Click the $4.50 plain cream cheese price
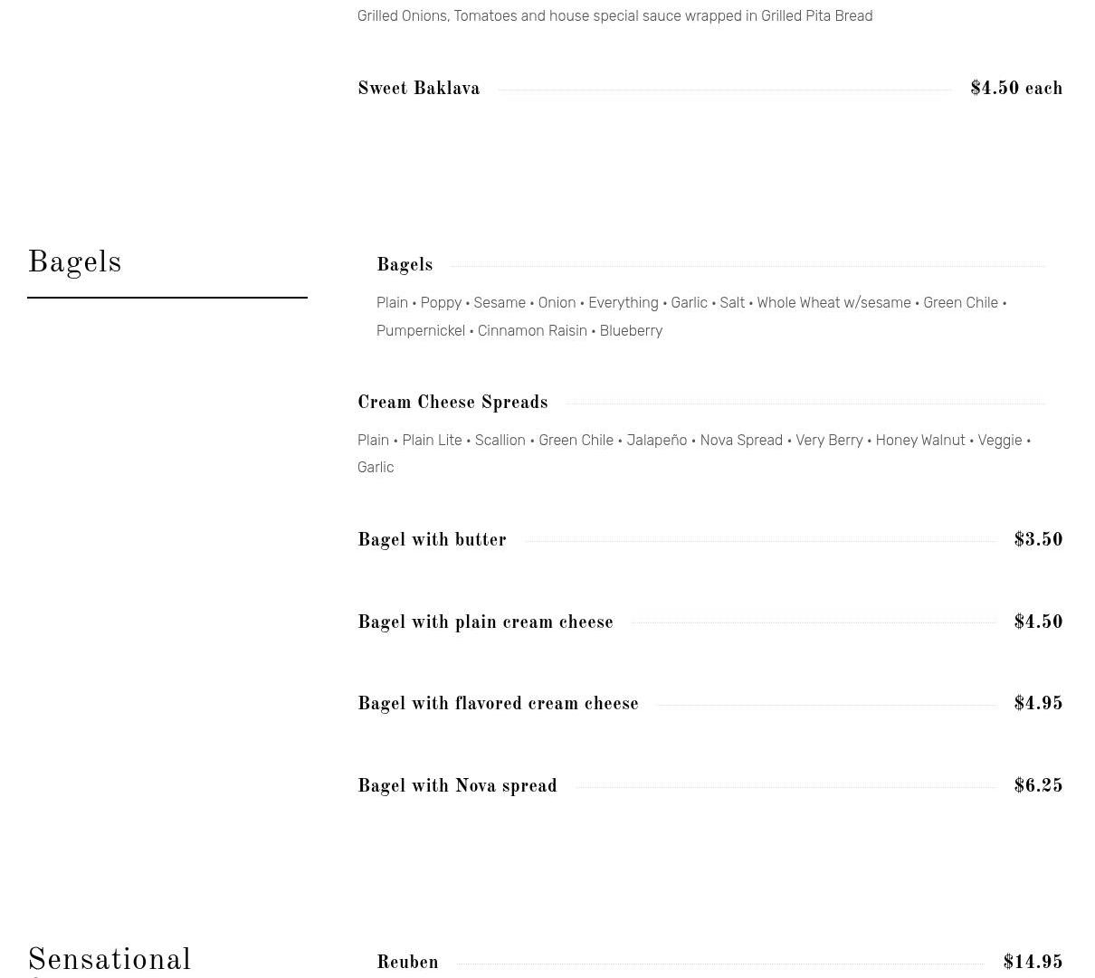The width and height of the screenshot is (1095, 978). [1038, 622]
